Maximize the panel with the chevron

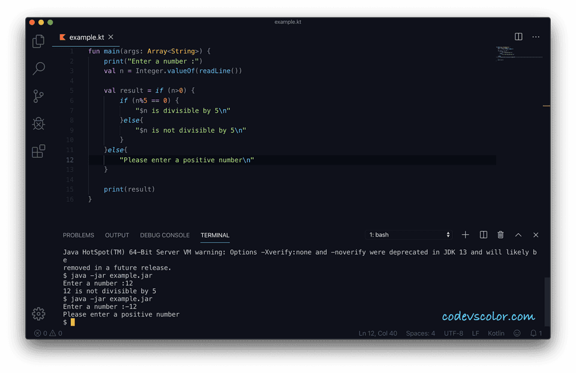click(x=518, y=235)
